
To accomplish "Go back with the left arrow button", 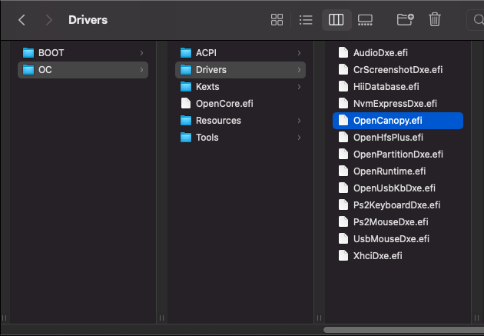I will pos(22,21).
